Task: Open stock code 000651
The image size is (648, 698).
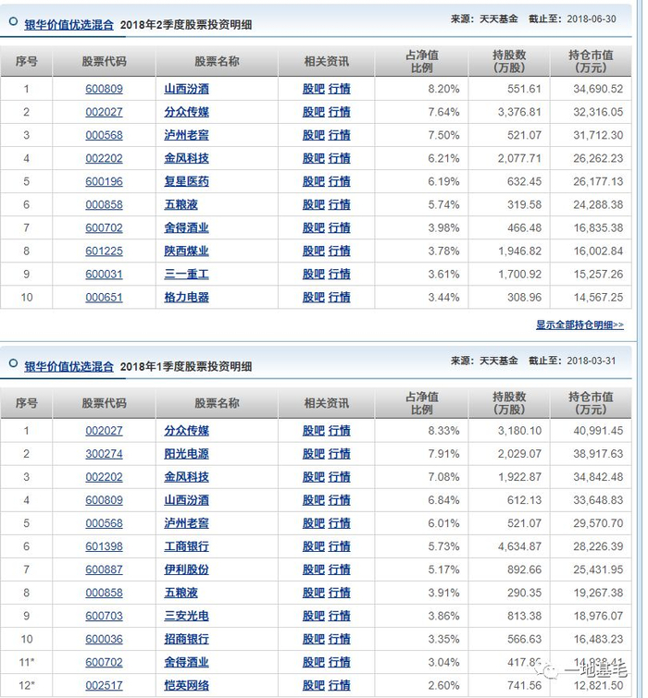Action: point(104,297)
